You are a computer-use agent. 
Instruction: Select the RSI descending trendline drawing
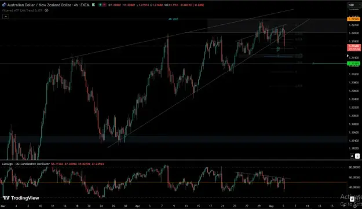pyautogui.click(x=263, y=175)
